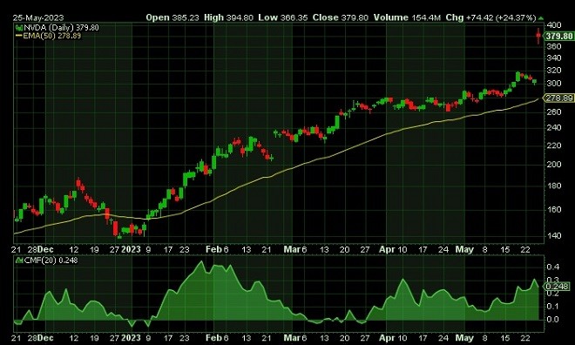575x345 pixels.
Task: Click the 260 price axis label
Action: 554,112
